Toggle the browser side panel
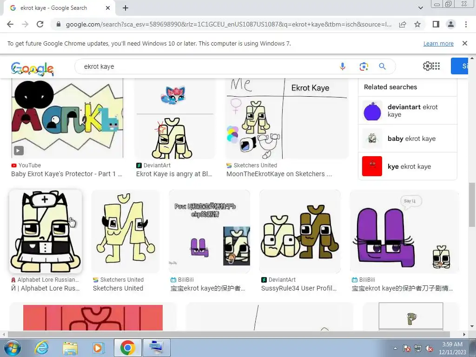This screenshot has width=476, height=357. tap(436, 24)
